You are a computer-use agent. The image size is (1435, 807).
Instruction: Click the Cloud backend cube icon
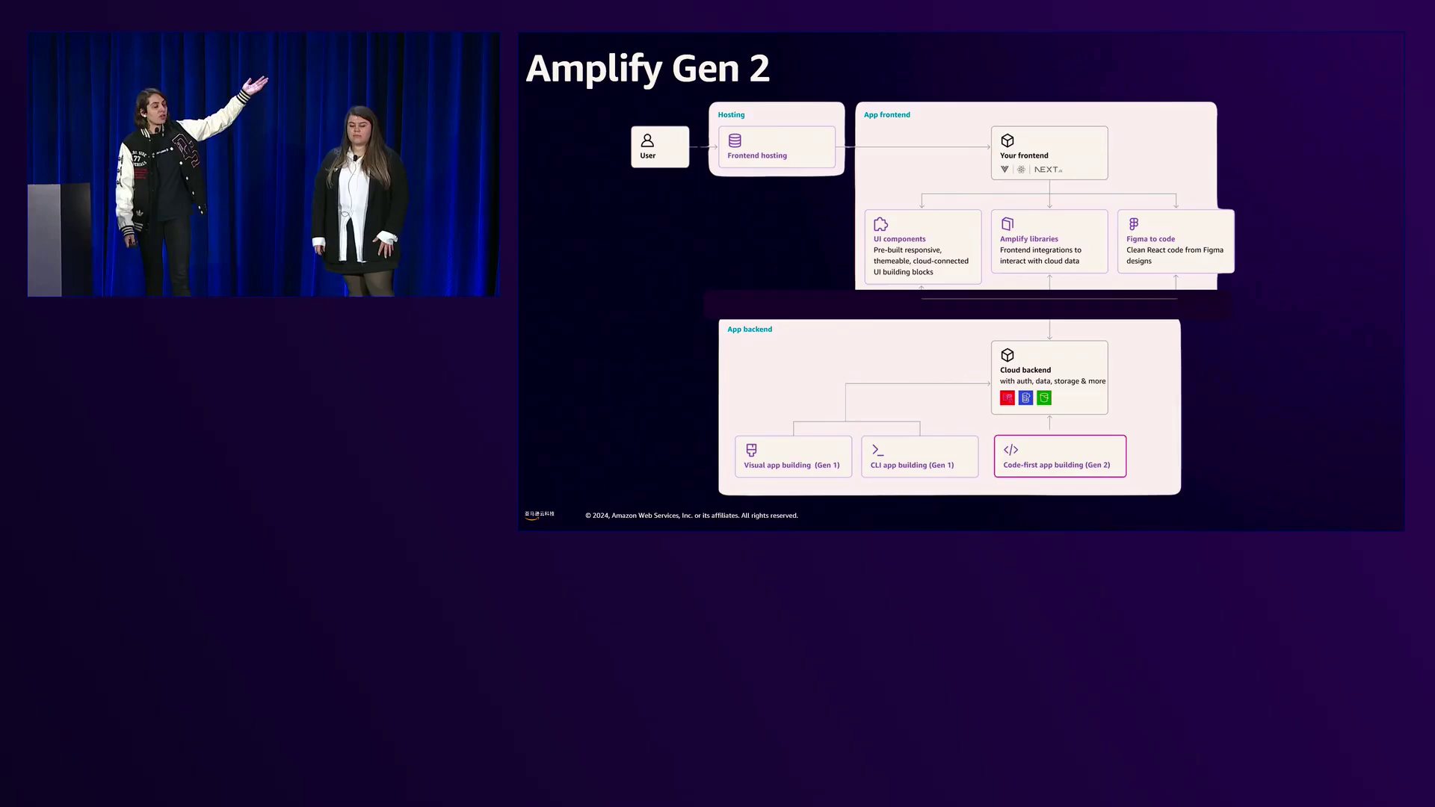[1007, 355]
